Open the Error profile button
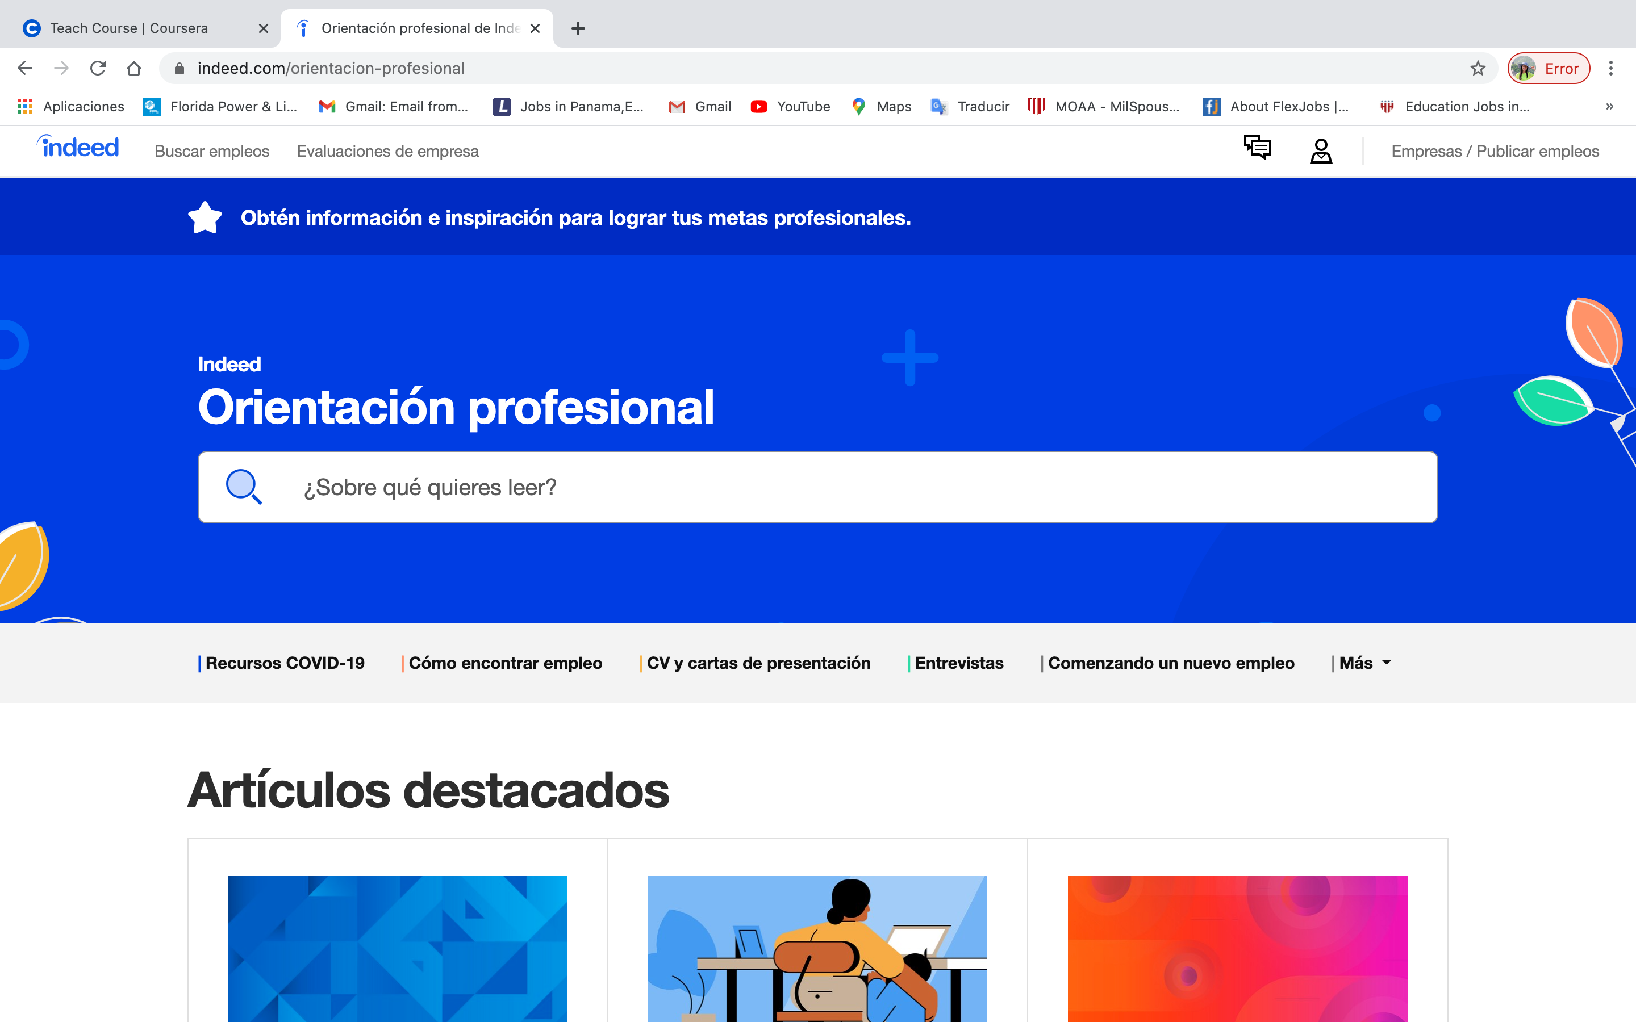This screenshot has height=1022, width=1636. [1548, 68]
